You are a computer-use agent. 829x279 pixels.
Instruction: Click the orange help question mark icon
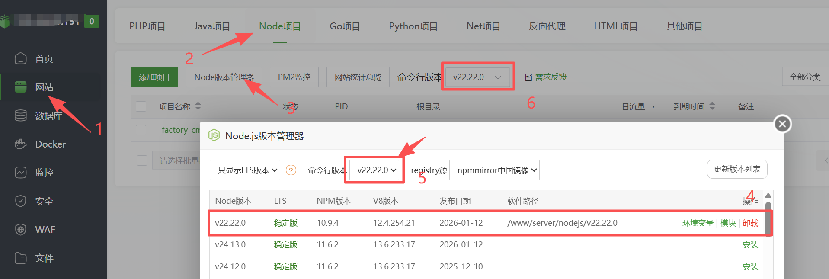[291, 170]
